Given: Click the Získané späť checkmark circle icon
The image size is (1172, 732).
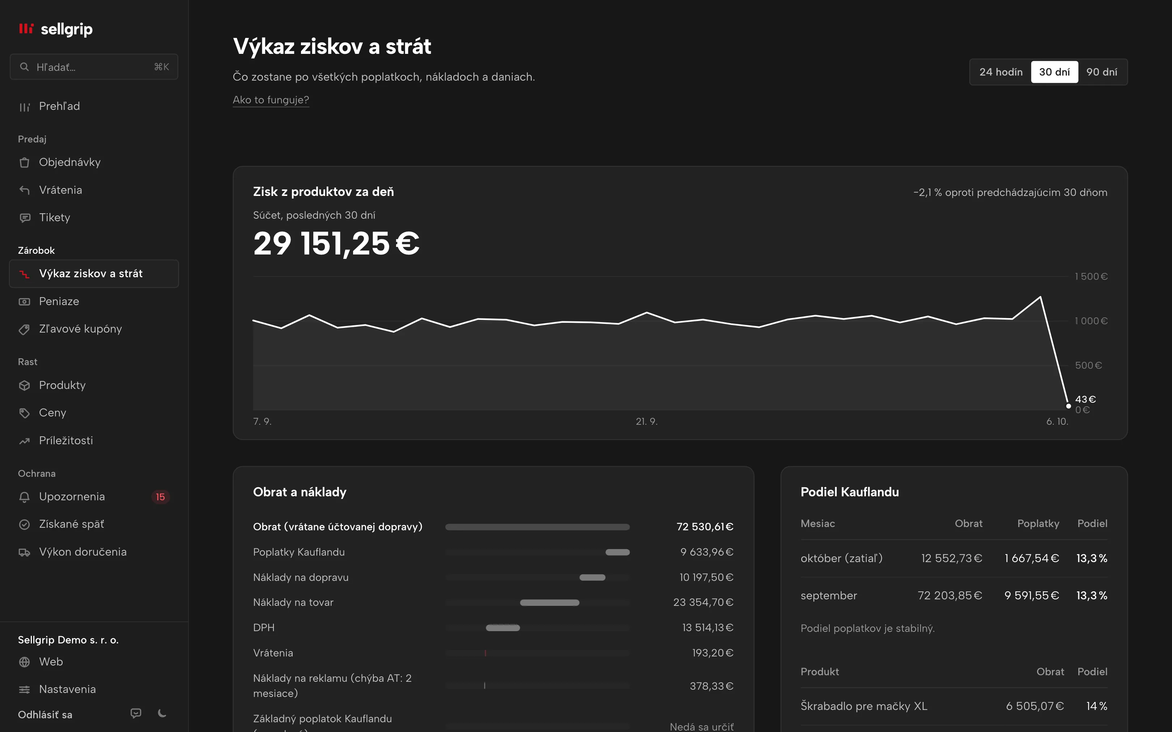Looking at the screenshot, I should pos(24,524).
